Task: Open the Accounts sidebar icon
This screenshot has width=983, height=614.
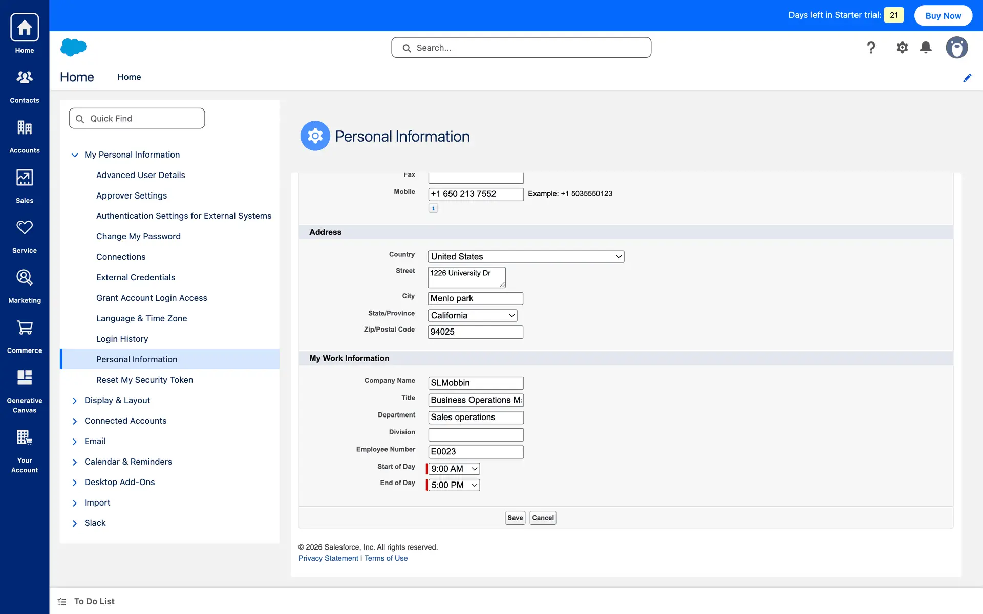Action: [24, 127]
